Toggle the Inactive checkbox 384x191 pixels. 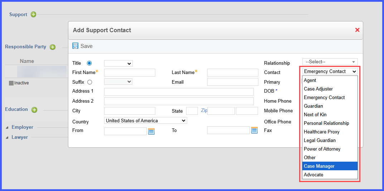(x=11, y=83)
